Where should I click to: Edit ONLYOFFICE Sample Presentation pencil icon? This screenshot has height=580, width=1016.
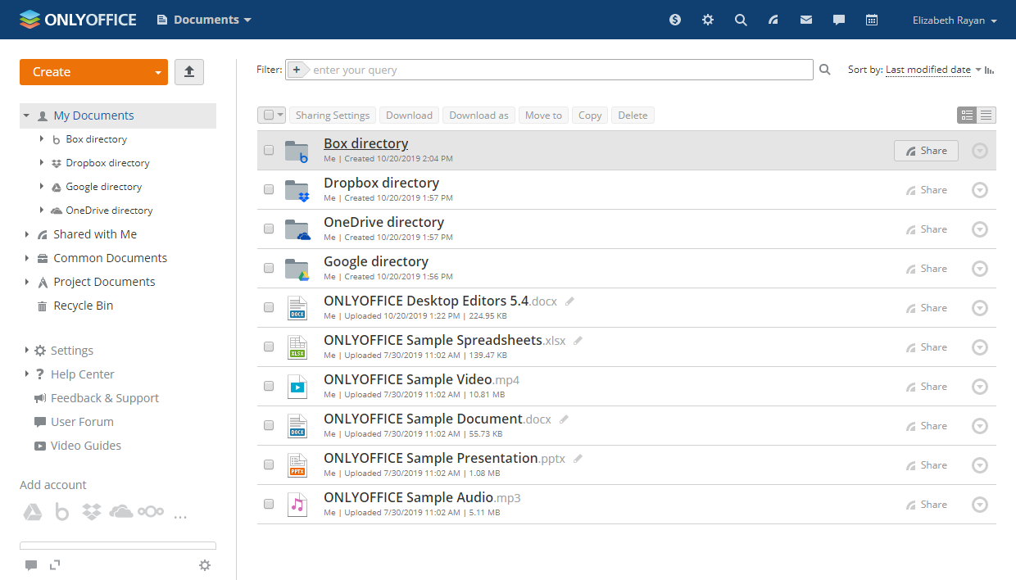[x=578, y=458]
